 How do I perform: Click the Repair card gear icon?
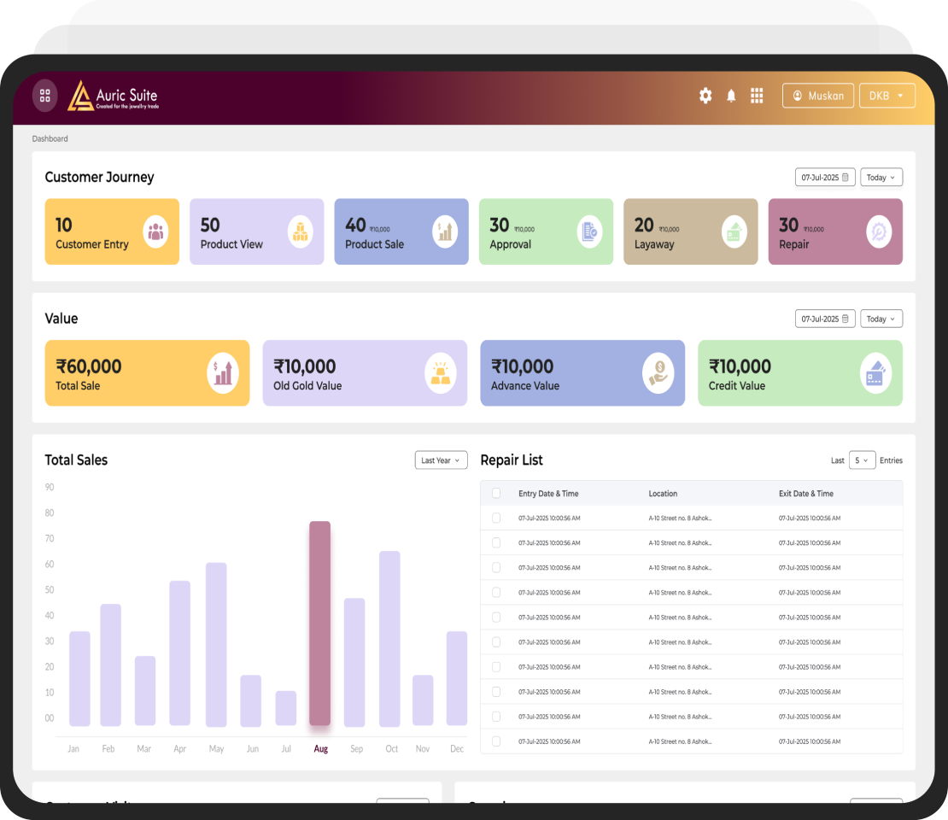878,231
